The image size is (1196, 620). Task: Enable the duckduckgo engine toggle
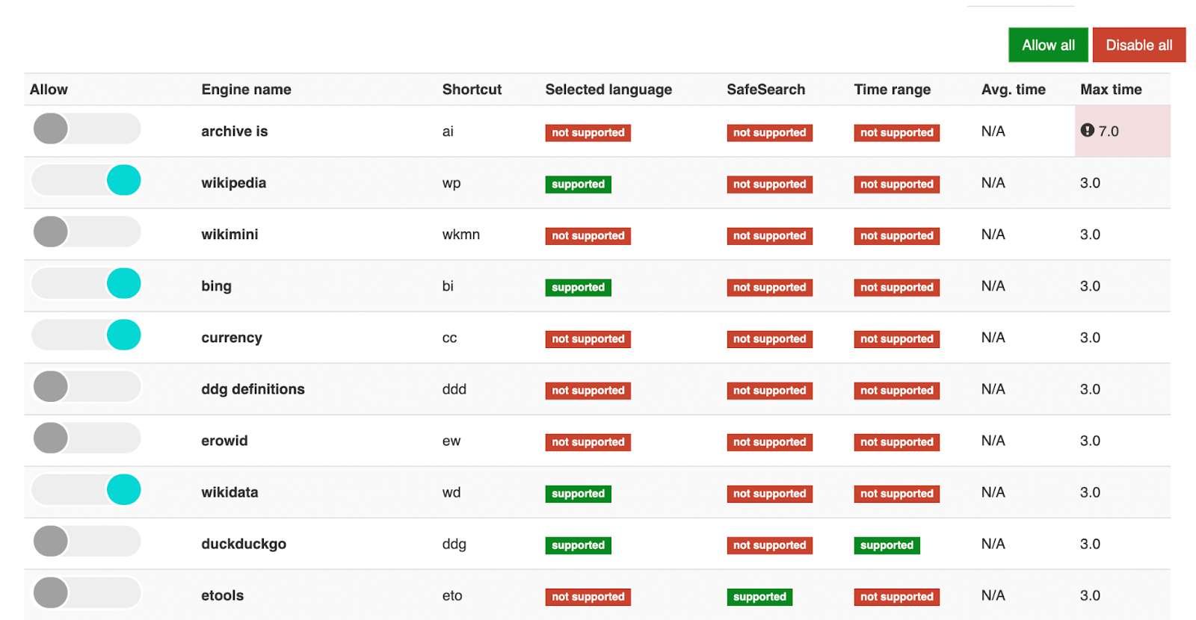[x=87, y=541]
